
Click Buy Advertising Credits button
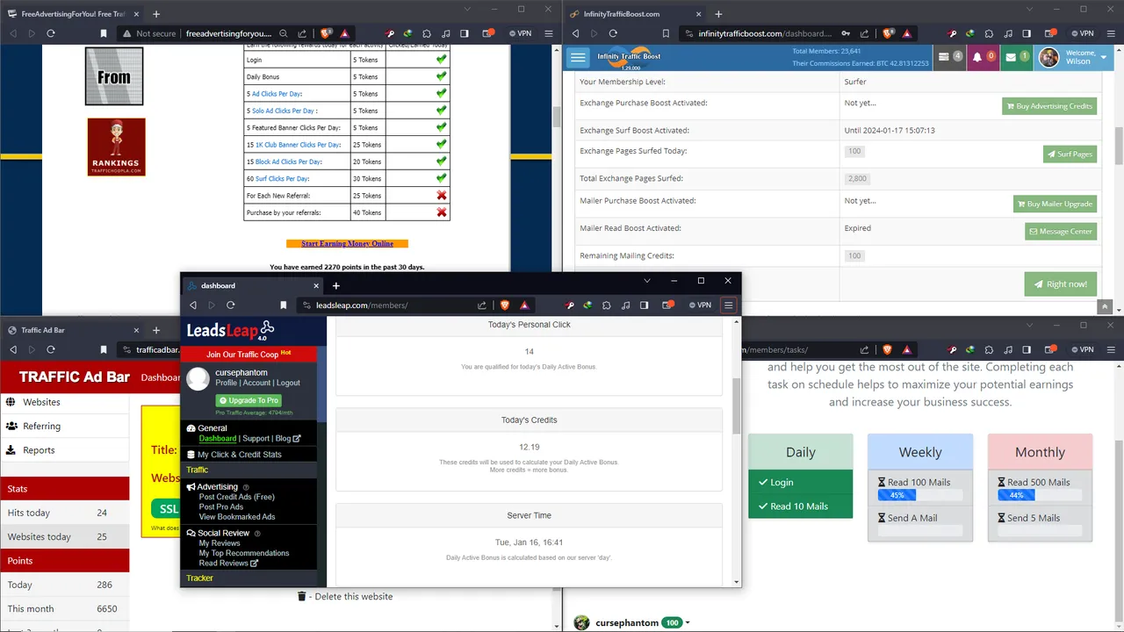(x=1049, y=106)
